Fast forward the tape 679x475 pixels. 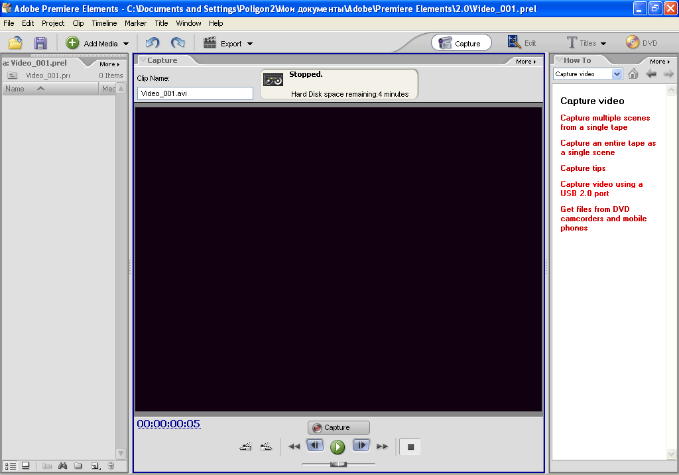point(383,447)
